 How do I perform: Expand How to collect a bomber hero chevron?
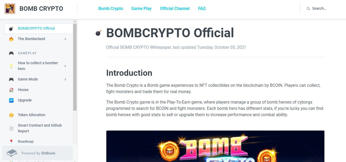(x=65, y=66)
